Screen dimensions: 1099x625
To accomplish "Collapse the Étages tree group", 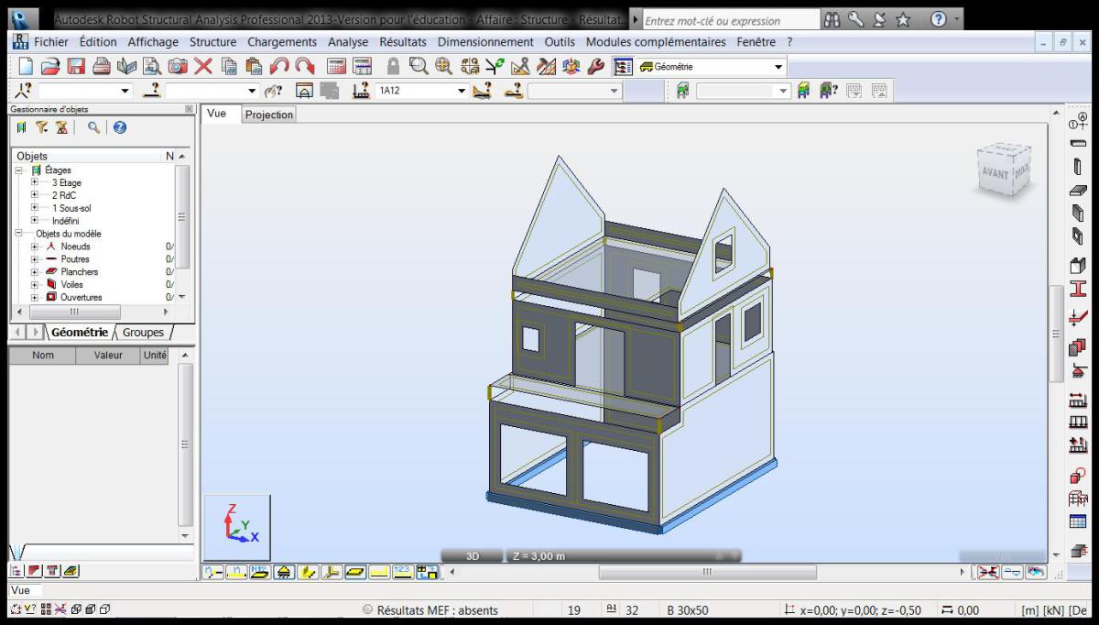I will (x=19, y=170).
